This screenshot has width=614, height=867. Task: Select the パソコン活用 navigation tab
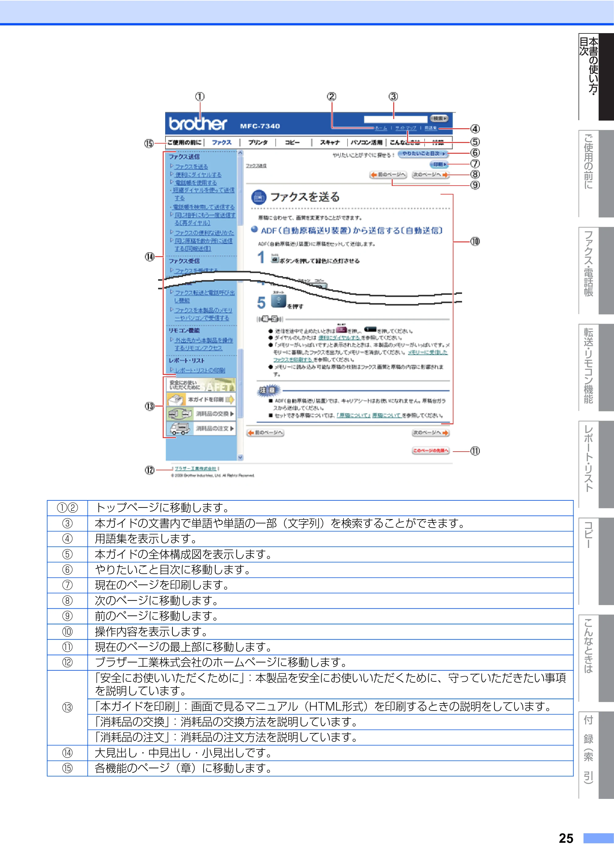click(366, 142)
